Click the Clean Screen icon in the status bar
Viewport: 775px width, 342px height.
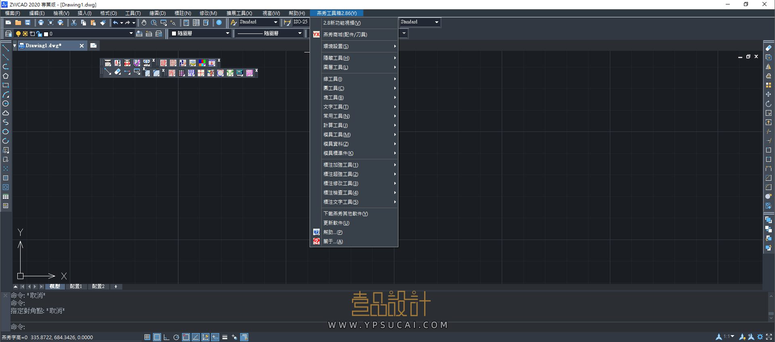(x=769, y=337)
